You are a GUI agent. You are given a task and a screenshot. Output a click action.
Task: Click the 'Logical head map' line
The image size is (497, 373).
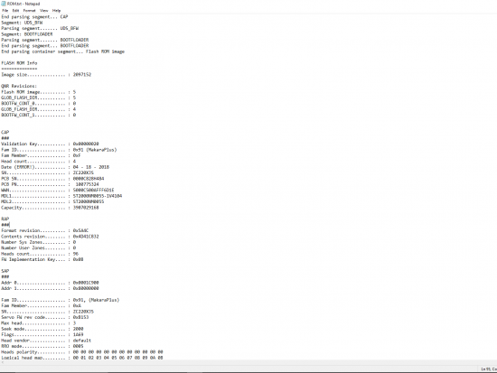[x=82, y=358]
